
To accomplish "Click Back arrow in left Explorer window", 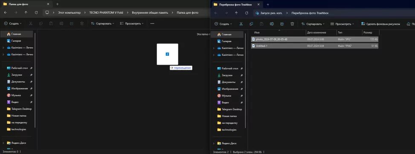I will (6, 13).
